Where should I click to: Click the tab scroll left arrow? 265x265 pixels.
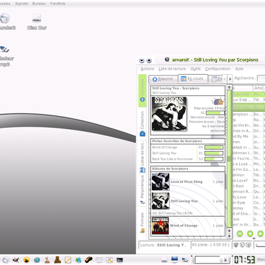point(225,79)
